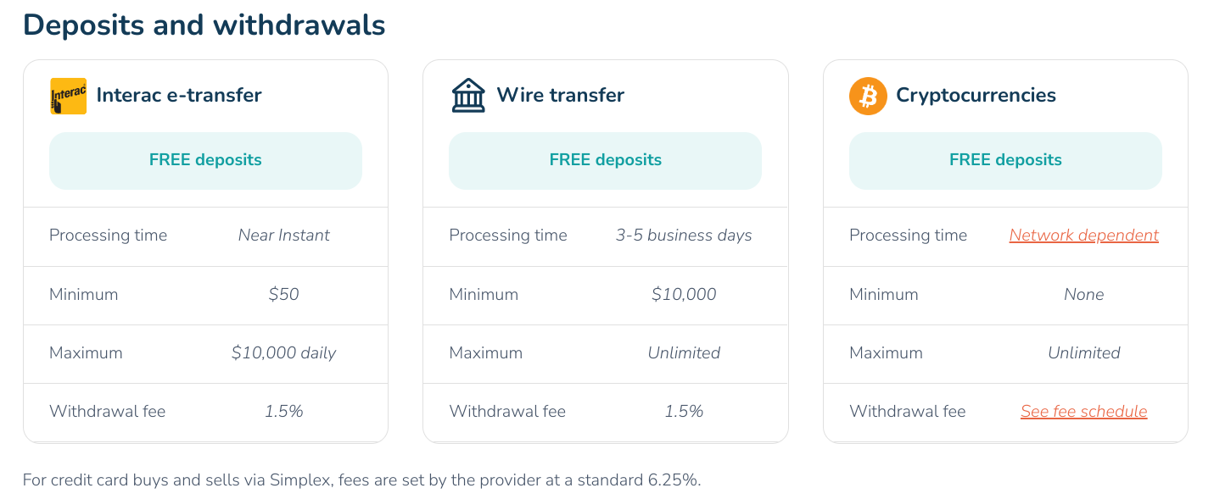Click the orange Bitcoin icon
The image size is (1214, 499).
[868, 96]
